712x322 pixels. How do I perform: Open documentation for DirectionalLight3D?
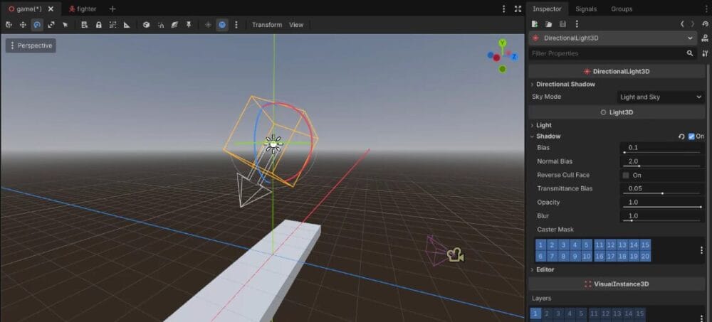pyautogui.click(x=705, y=38)
